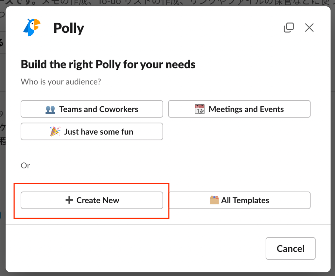Choose the Meetings and Events audience label

click(246, 109)
